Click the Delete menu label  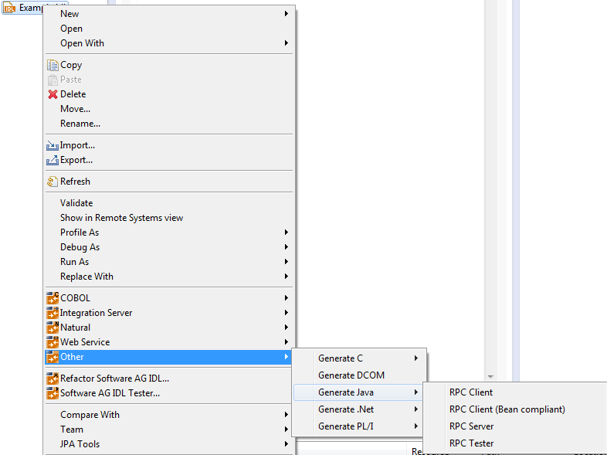tap(73, 94)
